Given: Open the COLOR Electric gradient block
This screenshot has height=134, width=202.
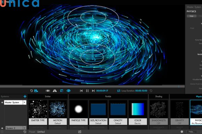Looking at the screenshot, I should click(x=138, y=113).
